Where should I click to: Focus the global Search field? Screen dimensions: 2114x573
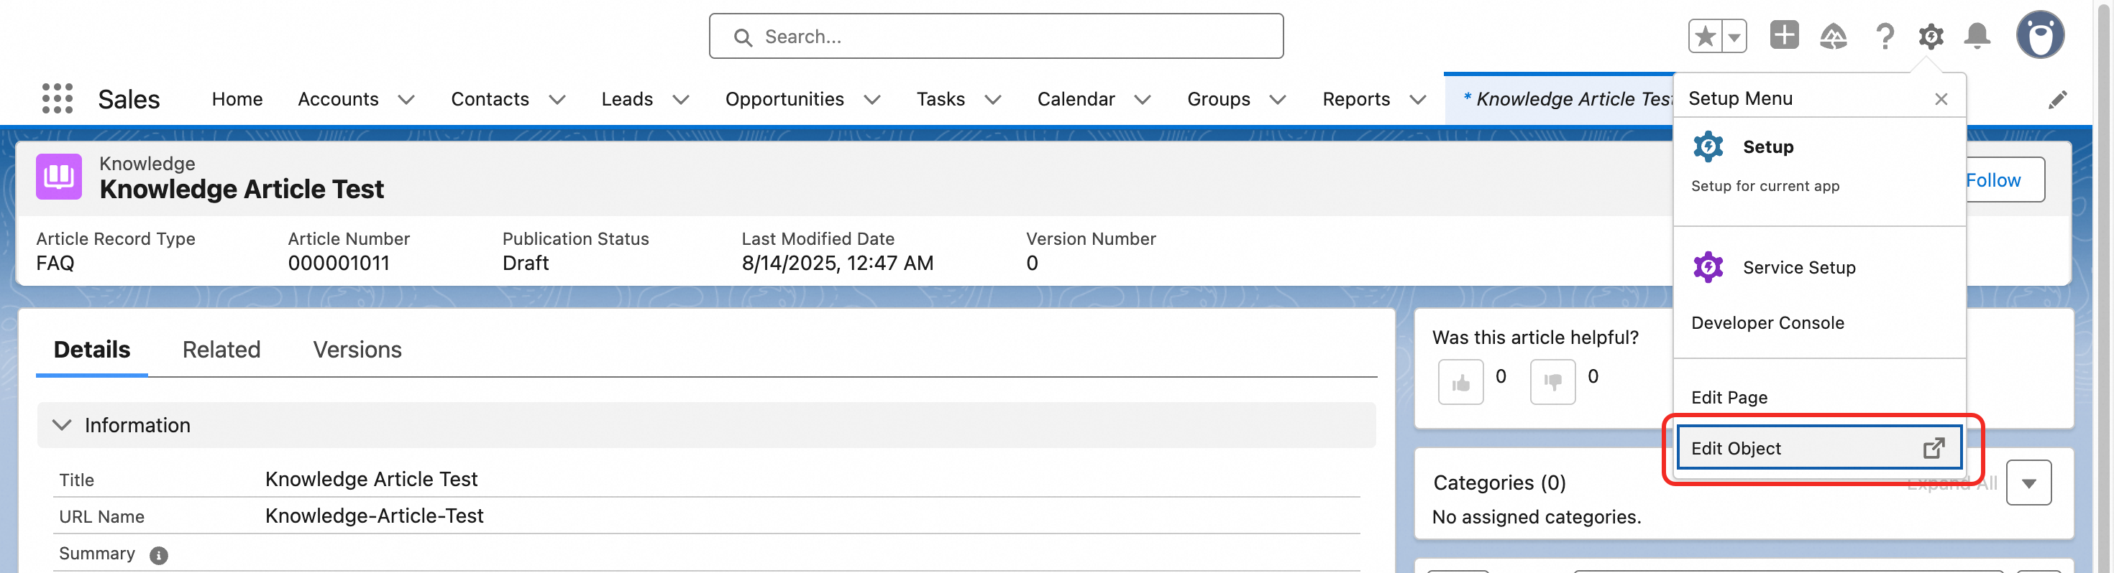coord(997,36)
